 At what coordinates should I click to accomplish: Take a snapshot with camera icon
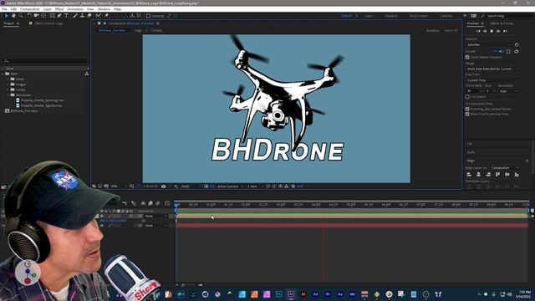[x=164, y=186]
